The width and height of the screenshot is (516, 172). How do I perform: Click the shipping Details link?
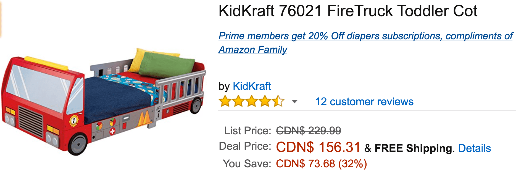pos(474,148)
